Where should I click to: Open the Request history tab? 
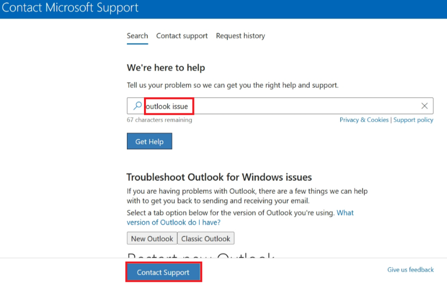[241, 36]
